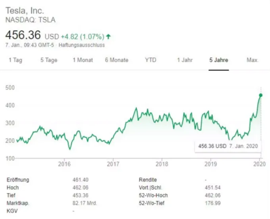
Task: Click the green up arrow icon
Action: (108, 37)
